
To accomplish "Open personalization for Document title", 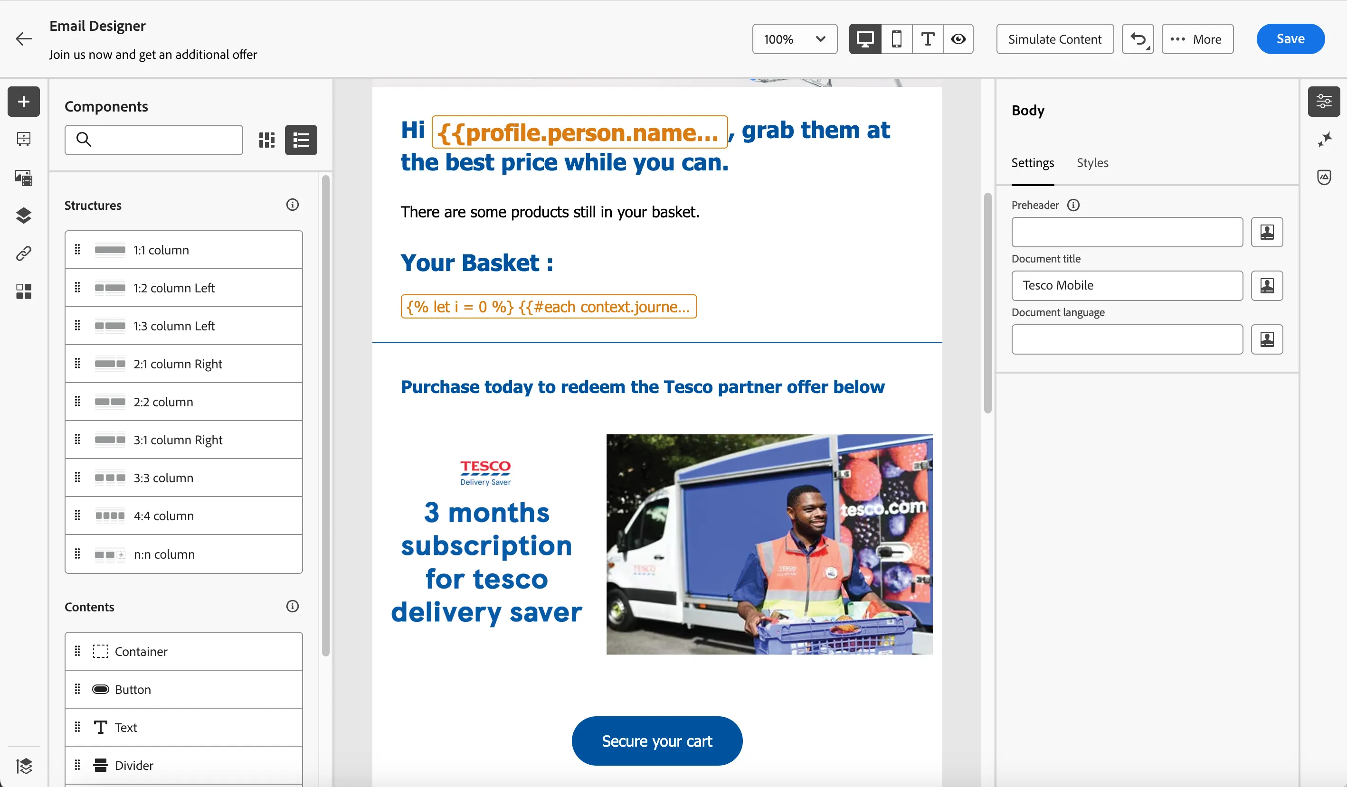I will click(1267, 286).
